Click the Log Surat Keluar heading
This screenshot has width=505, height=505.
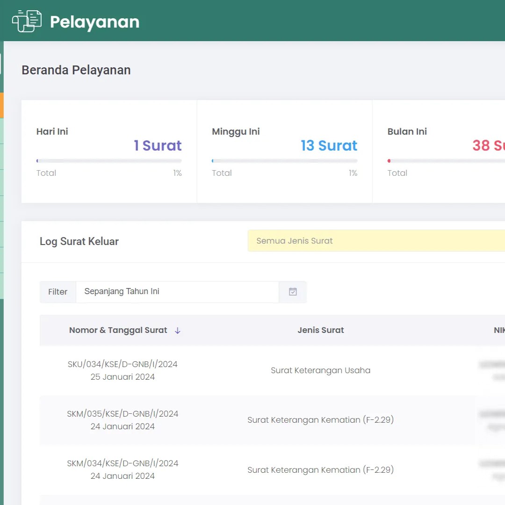click(x=79, y=241)
